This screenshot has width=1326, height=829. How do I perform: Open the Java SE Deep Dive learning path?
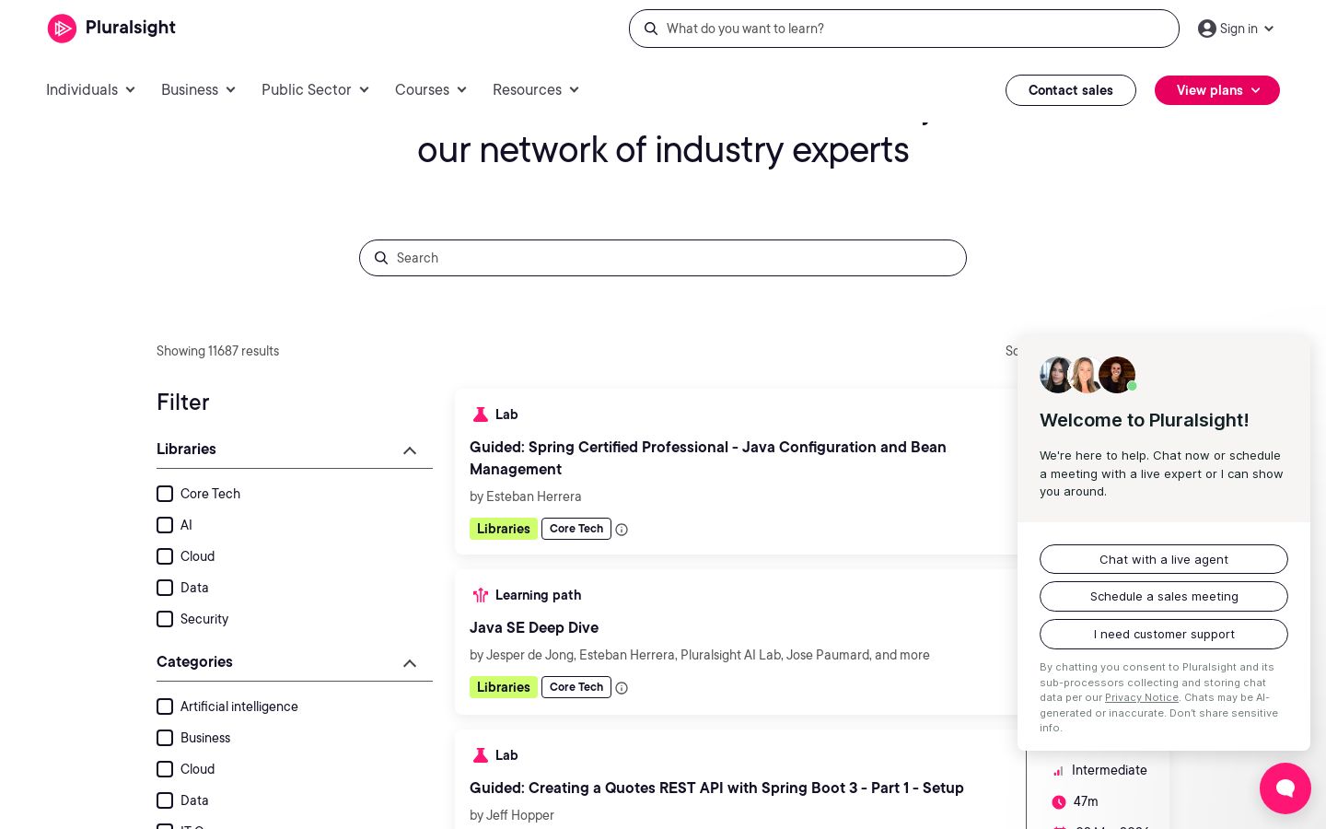pyautogui.click(x=534, y=627)
